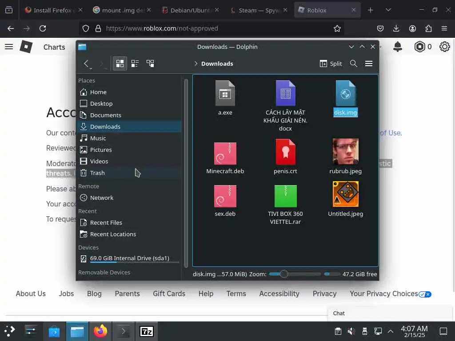Select rubrub.jpeg thumbnail
Image resolution: width=455 pixels, height=341 pixels.
345,152
